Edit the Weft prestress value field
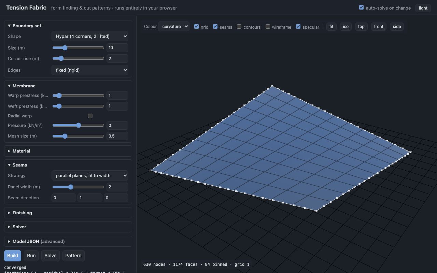 click(117, 106)
